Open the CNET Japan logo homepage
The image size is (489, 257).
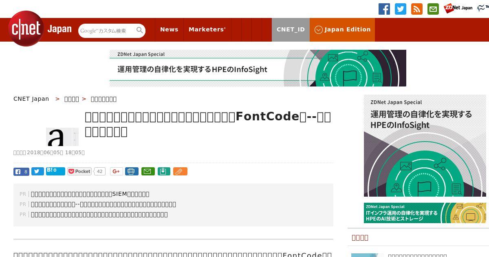coord(40,29)
